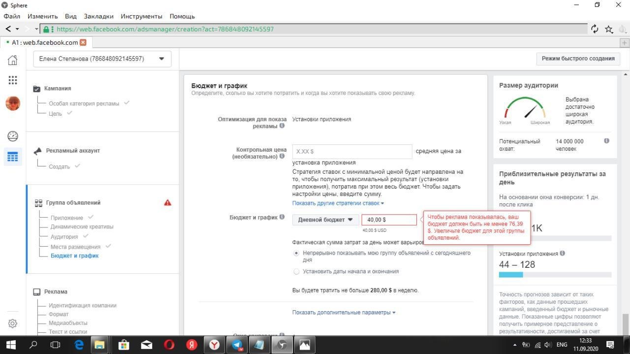
Task: Open Приложение section in ad set
Action: (x=66, y=218)
